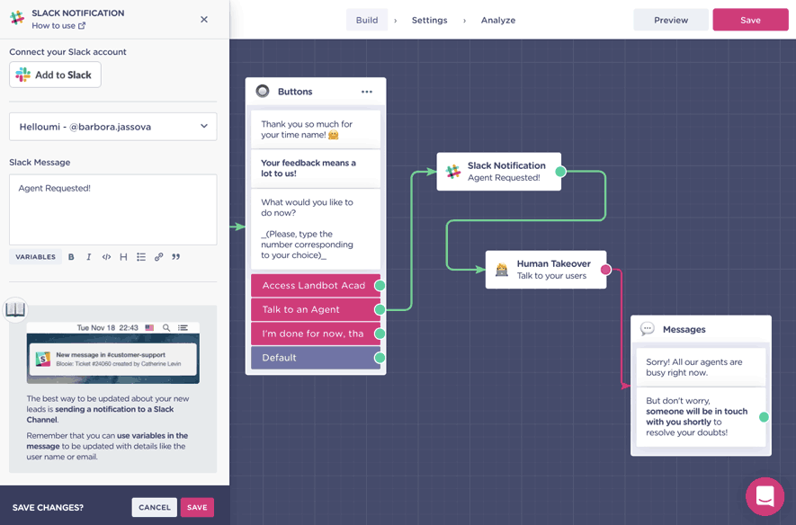This screenshot has width=796, height=525.
Task: Select 'someone will be in touch' message
Action: tap(701, 417)
